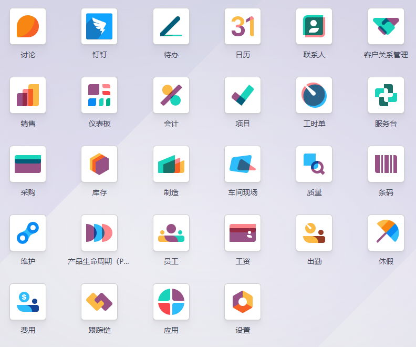Screen dimensions: 416x347
Task: Open the 待办 (To-do) app
Action: click(x=171, y=26)
